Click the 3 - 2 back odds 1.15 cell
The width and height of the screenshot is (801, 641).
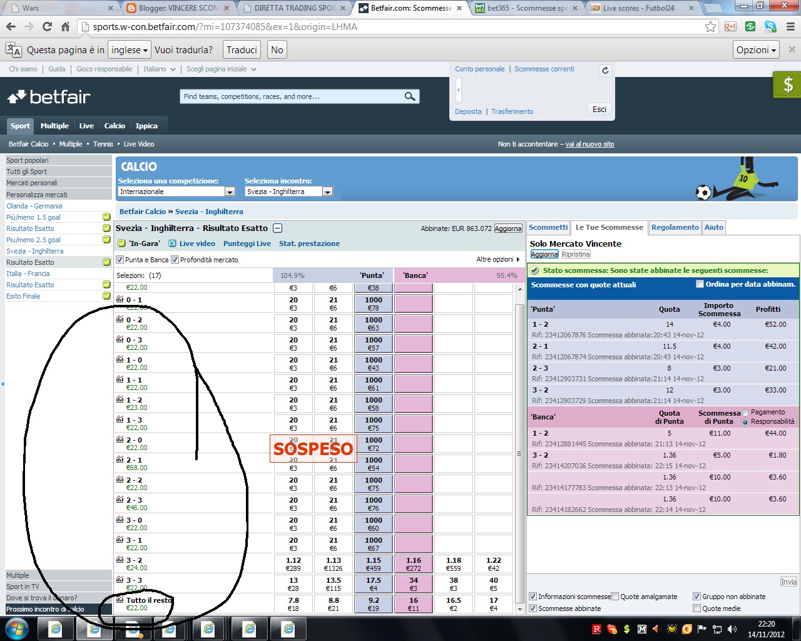[x=374, y=564]
